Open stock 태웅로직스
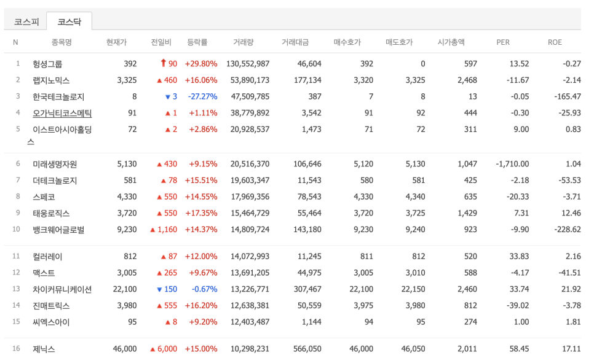The width and height of the screenshot is (594, 358). (51, 213)
